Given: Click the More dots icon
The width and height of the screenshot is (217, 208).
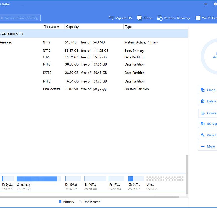Looking at the screenshot, I should point(203,146).
